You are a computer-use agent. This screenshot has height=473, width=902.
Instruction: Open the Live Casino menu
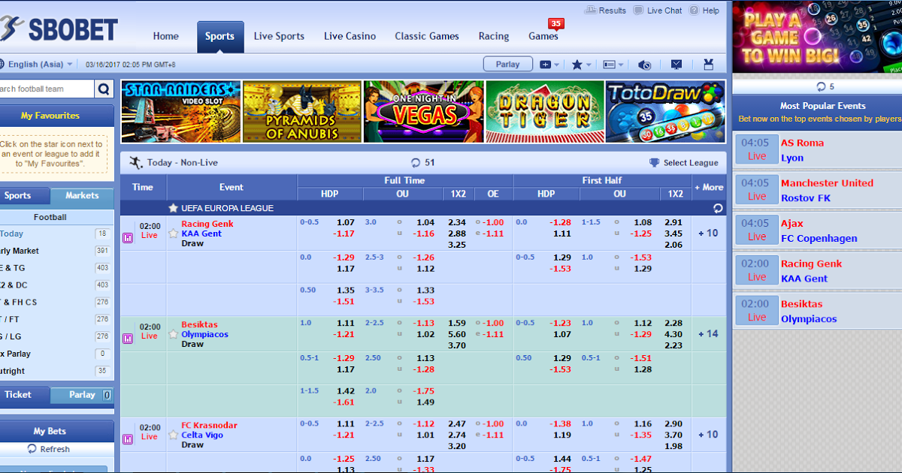pyautogui.click(x=350, y=36)
